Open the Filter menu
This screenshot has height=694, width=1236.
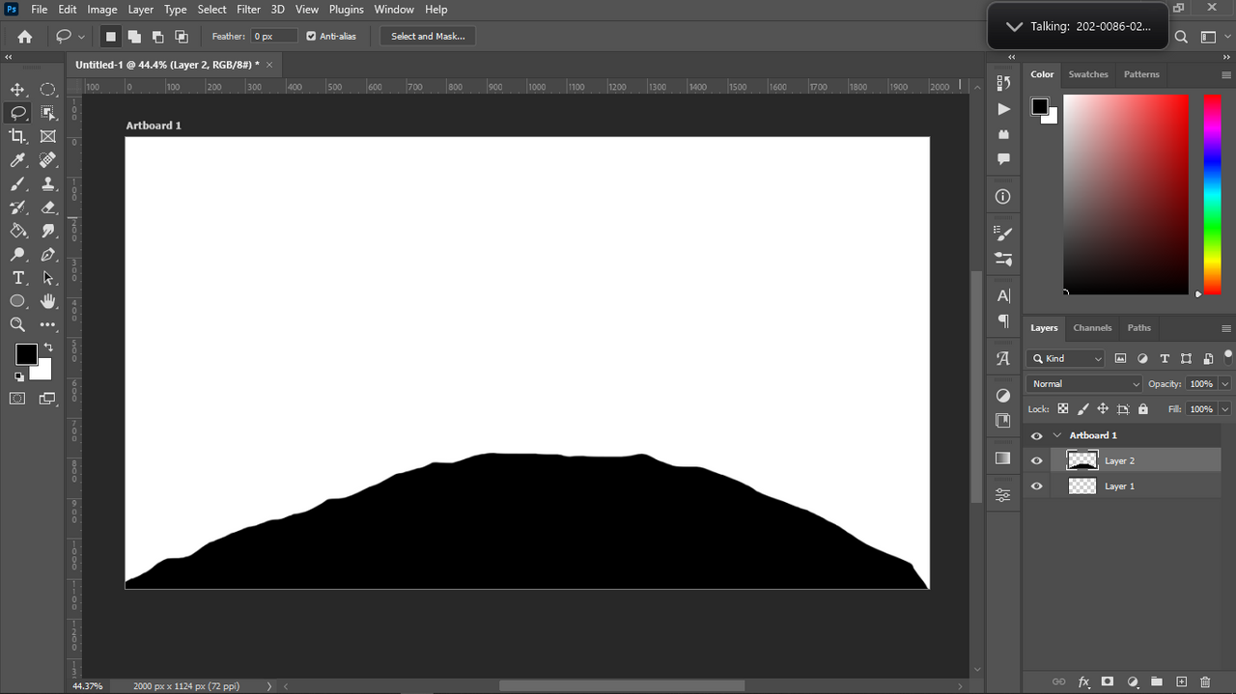click(x=248, y=10)
